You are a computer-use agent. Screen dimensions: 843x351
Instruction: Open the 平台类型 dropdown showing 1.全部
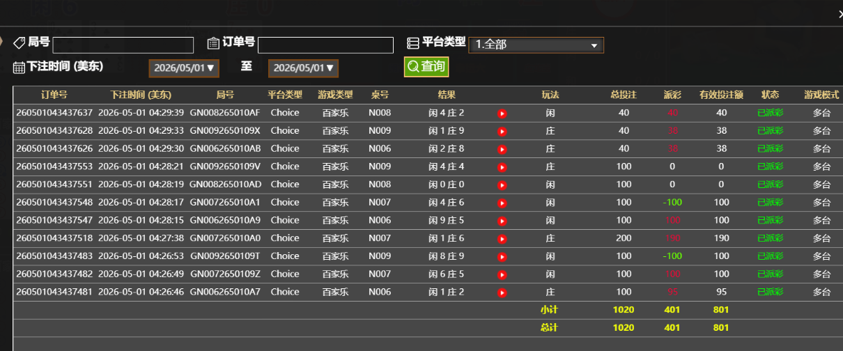(x=536, y=45)
